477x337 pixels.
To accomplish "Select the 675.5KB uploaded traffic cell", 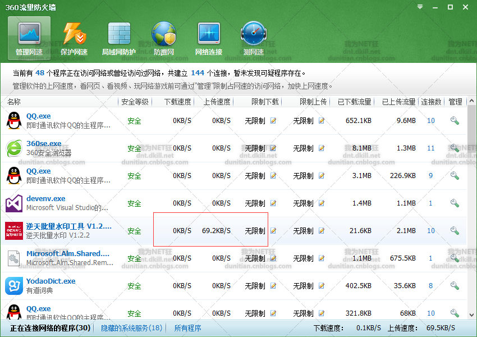I will pyautogui.click(x=403, y=258).
